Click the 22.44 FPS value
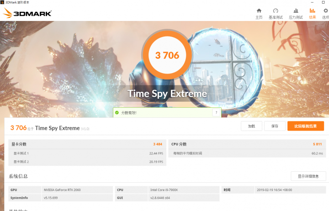This screenshot has height=211, width=329. click(x=156, y=153)
